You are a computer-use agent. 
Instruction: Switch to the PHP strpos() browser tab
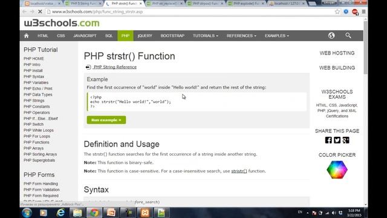206,4
